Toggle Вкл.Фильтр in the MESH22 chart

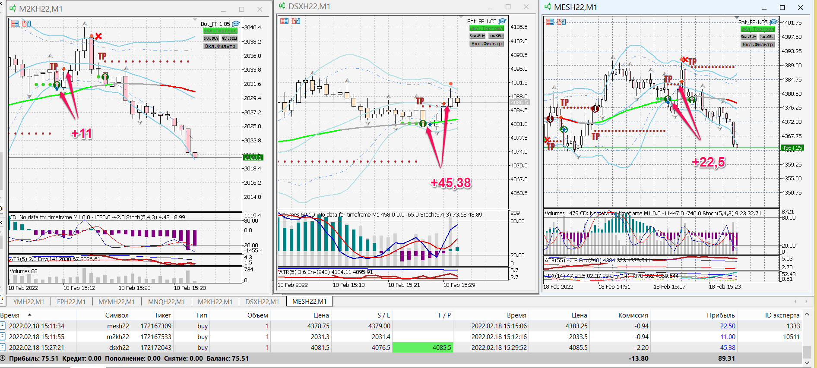[x=758, y=44]
